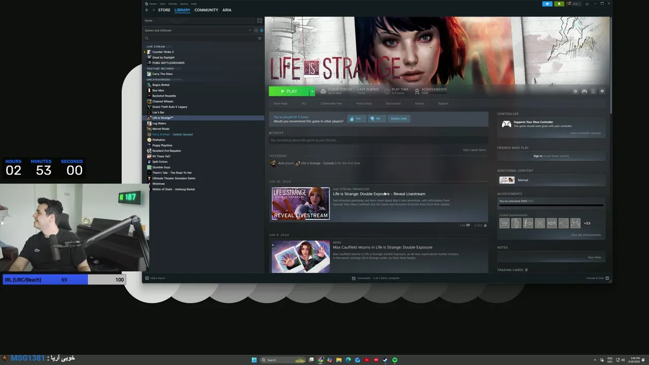Open the game settings gear icon
Viewport: 649px width, 365px height.
click(x=575, y=92)
